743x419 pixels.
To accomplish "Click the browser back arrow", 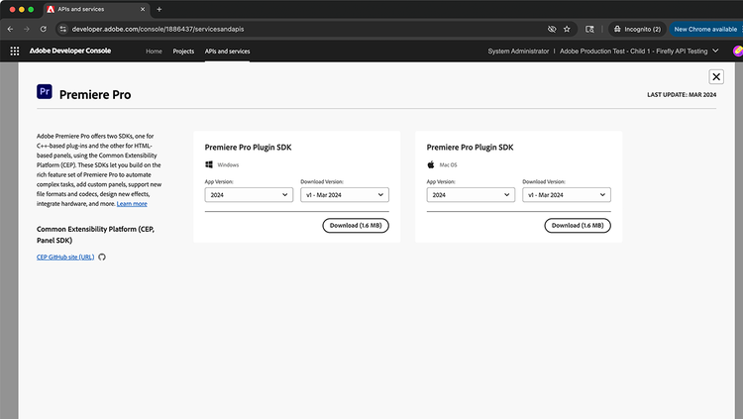I will click(10, 29).
